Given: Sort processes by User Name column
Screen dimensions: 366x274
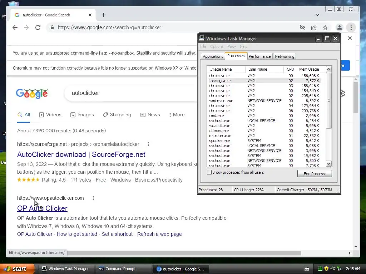Looking at the screenshot, I should click(264, 69).
